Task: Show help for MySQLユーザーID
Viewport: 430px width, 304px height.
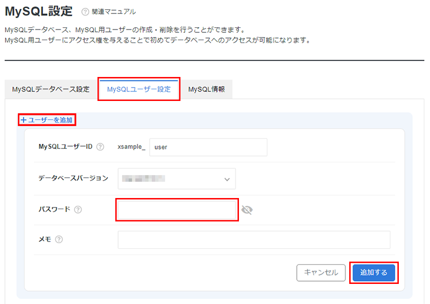Action: coord(100,147)
